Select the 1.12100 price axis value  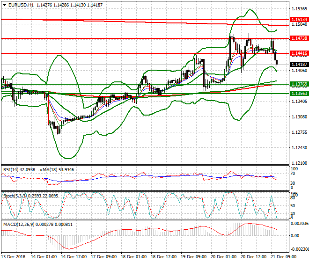click(x=299, y=163)
